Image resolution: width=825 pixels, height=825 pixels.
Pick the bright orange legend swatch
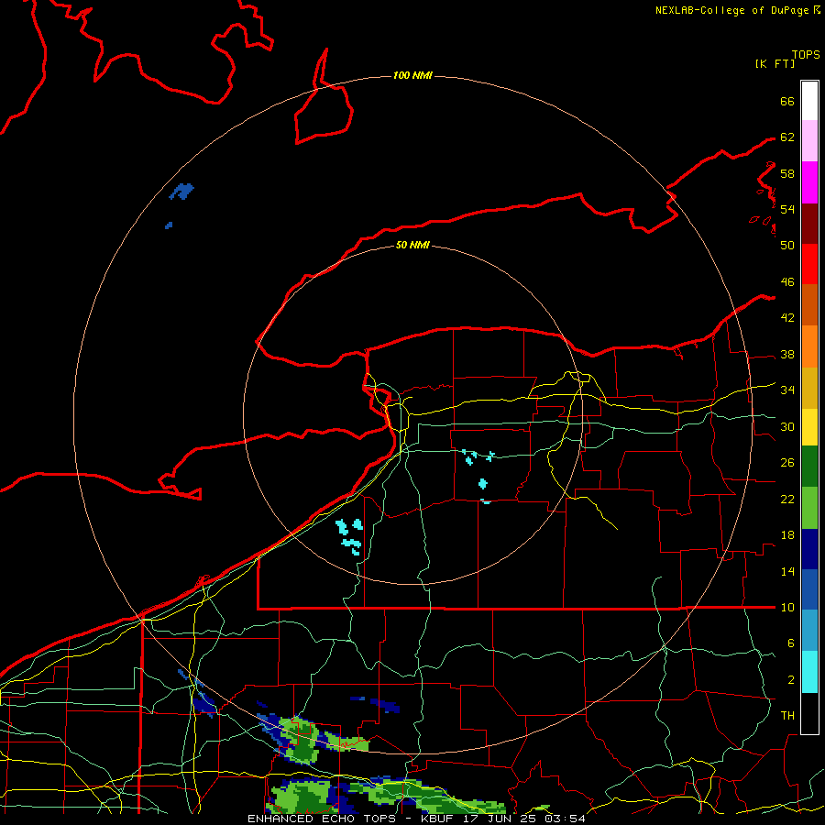(809, 346)
